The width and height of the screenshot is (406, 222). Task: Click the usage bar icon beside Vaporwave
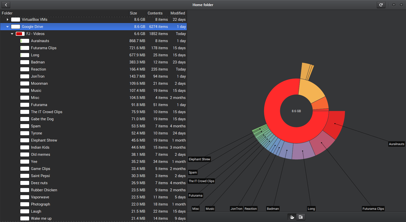point(25,197)
